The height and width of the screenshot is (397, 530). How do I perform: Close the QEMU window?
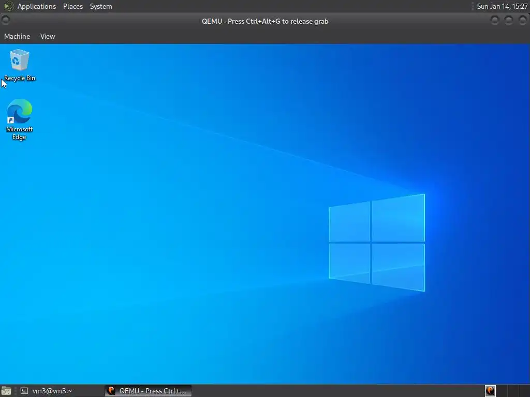click(522, 21)
